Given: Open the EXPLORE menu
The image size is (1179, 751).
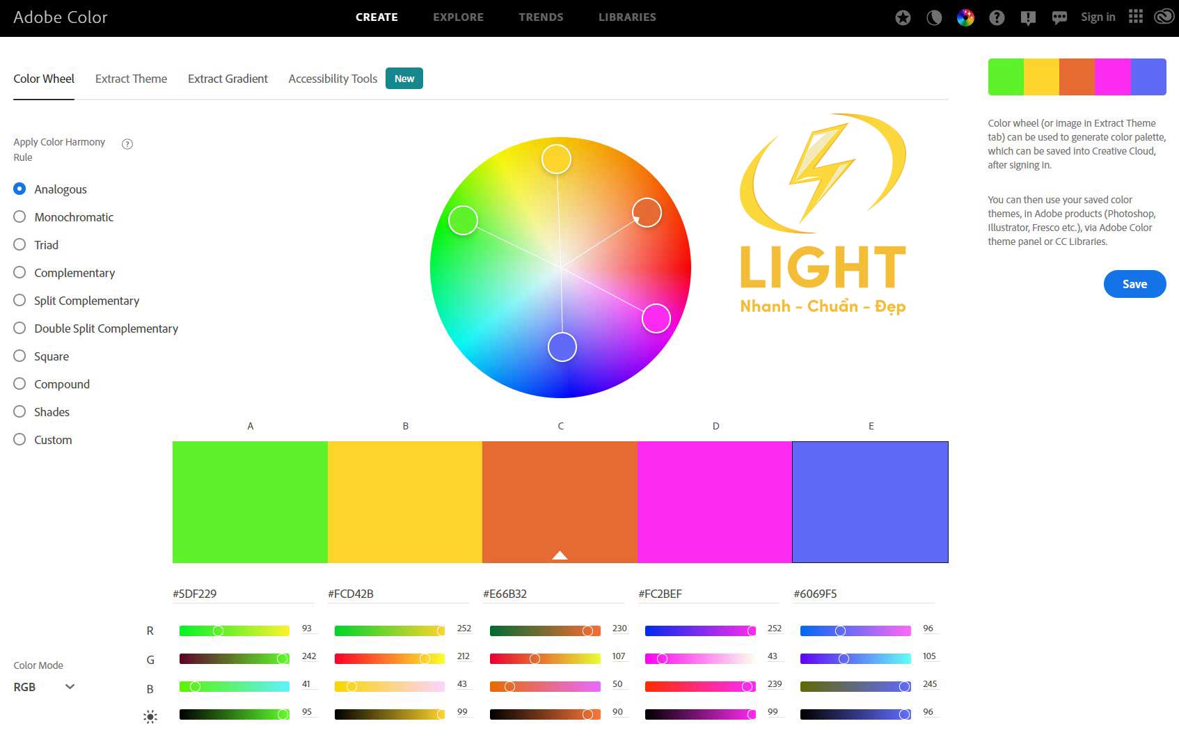Looking at the screenshot, I should coord(458,17).
